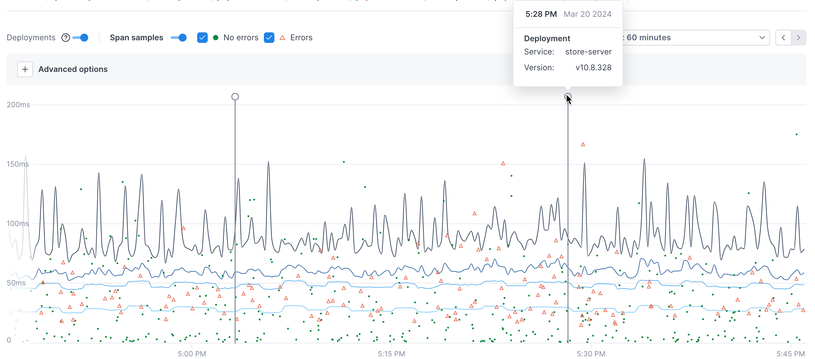Click the error triangle near 150ms line
Image resolution: width=815 pixels, height=359 pixels.
503,163
